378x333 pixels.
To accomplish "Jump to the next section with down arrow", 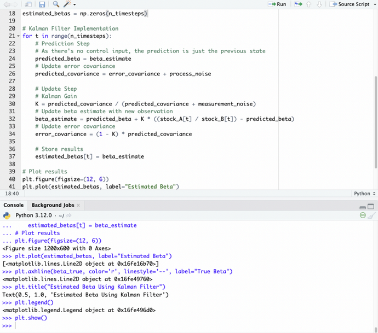I will tap(319, 4).
